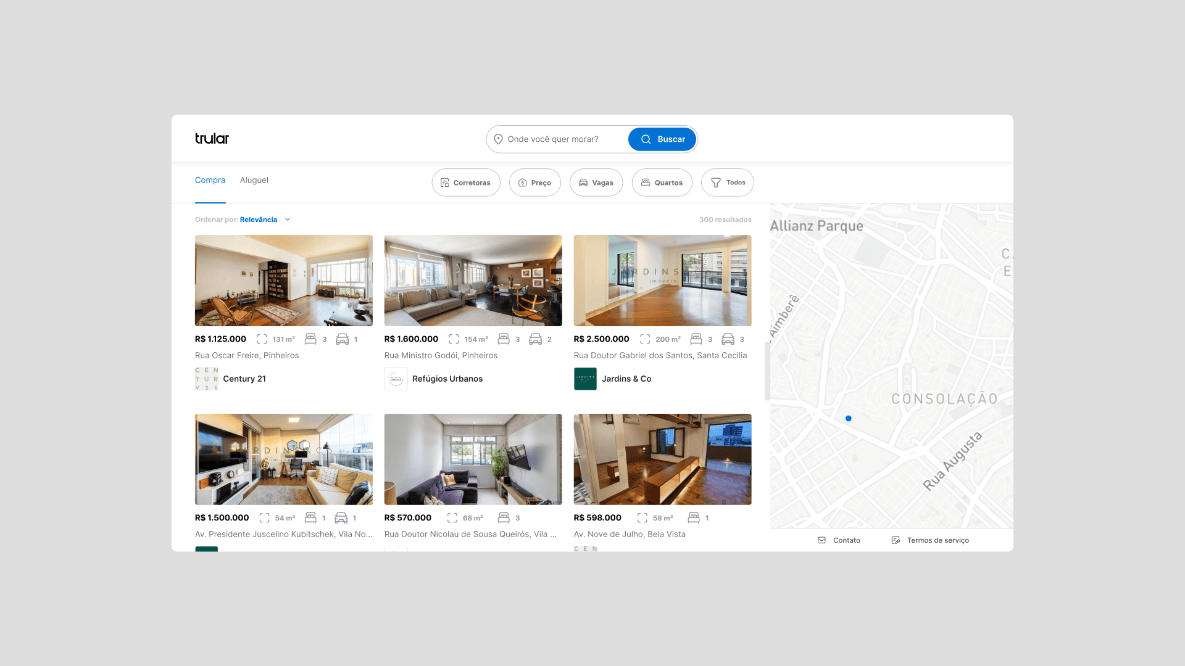Click the blue location dot on map

[x=849, y=419]
